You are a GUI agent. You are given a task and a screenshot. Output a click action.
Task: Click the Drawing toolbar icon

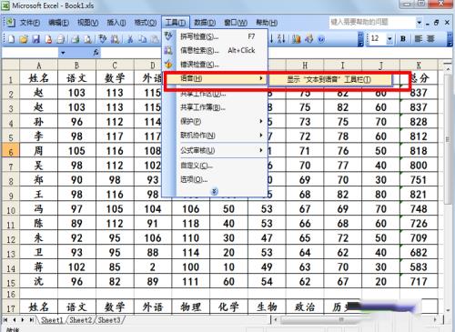308,39
